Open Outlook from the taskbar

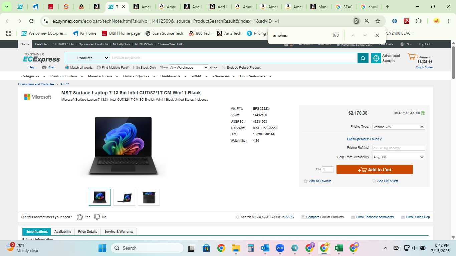(x=265, y=248)
